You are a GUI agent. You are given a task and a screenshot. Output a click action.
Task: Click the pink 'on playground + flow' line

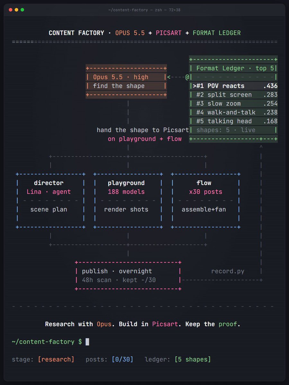pyautogui.click(x=145, y=139)
